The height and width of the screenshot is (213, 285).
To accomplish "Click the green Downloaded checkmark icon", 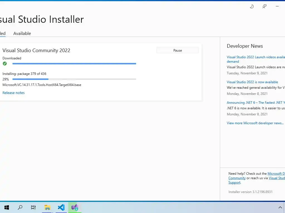I will click(x=5, y=64).
